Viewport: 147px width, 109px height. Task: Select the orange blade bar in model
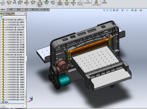click(x=90, y=47)
